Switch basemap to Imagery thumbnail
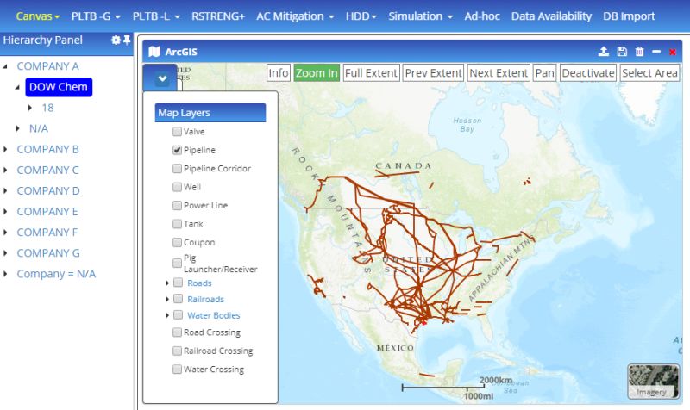 [x=653, y=381]
